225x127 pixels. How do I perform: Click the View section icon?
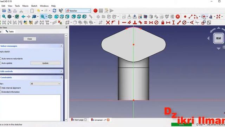point(145,17)
